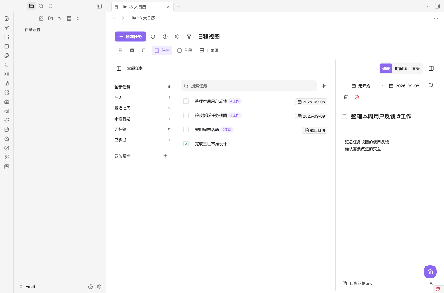Open the 2026-09-09 date badge of 验收新版任务视图
Viewport: 444px width, 293px height.
(311, 116)
